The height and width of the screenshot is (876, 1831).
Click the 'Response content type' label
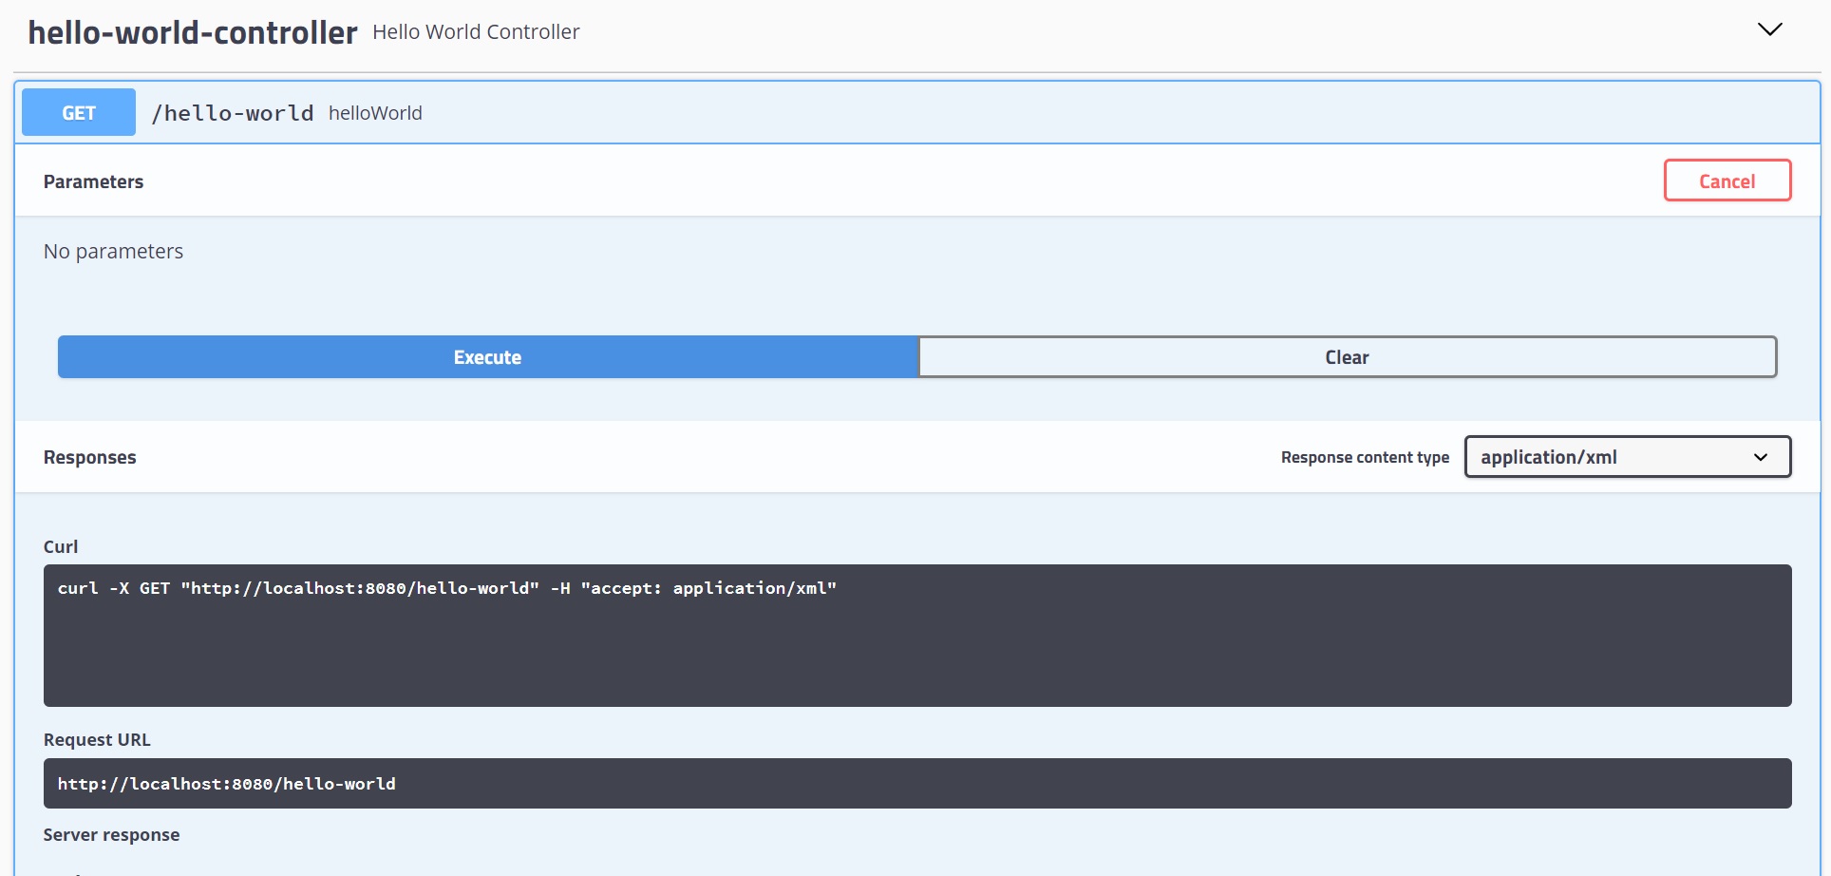point(1365,457)
